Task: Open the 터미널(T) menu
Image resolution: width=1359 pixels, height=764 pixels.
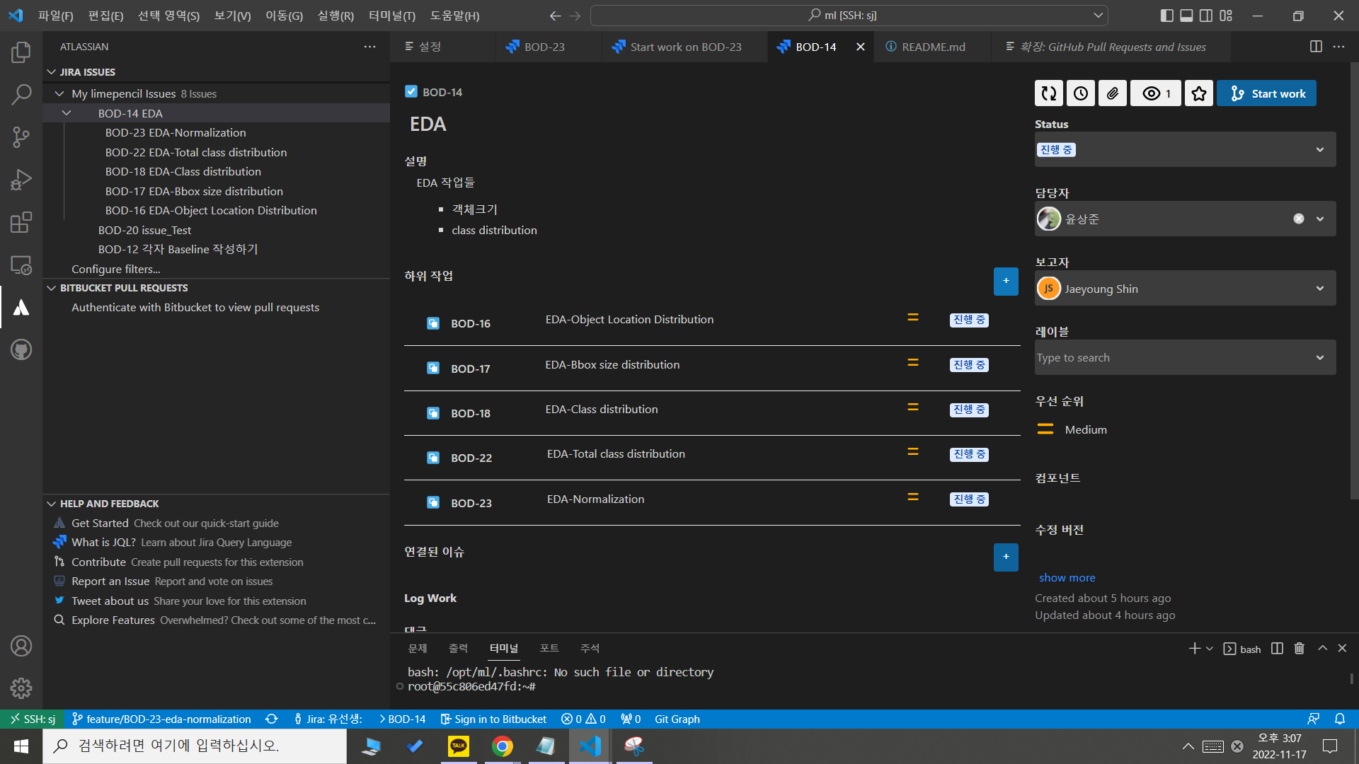Action: pos(391,16)
